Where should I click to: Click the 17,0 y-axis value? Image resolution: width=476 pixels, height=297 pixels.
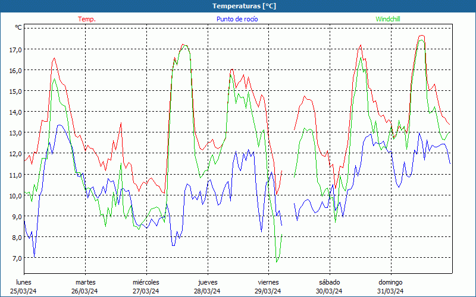[15, 49]
